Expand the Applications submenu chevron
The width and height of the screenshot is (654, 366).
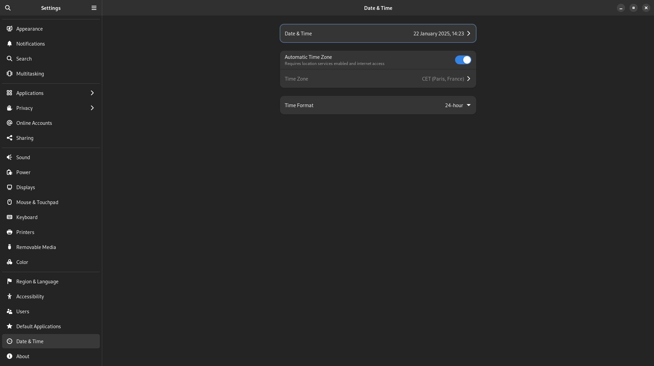(92, 93)
